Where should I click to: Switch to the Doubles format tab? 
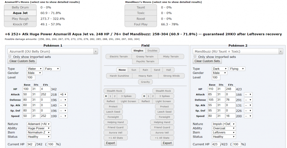152,50
